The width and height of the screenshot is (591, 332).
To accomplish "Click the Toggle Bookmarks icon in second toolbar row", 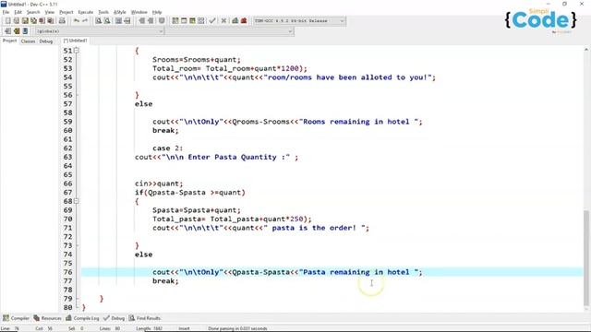I will click(x=17, y=30).
